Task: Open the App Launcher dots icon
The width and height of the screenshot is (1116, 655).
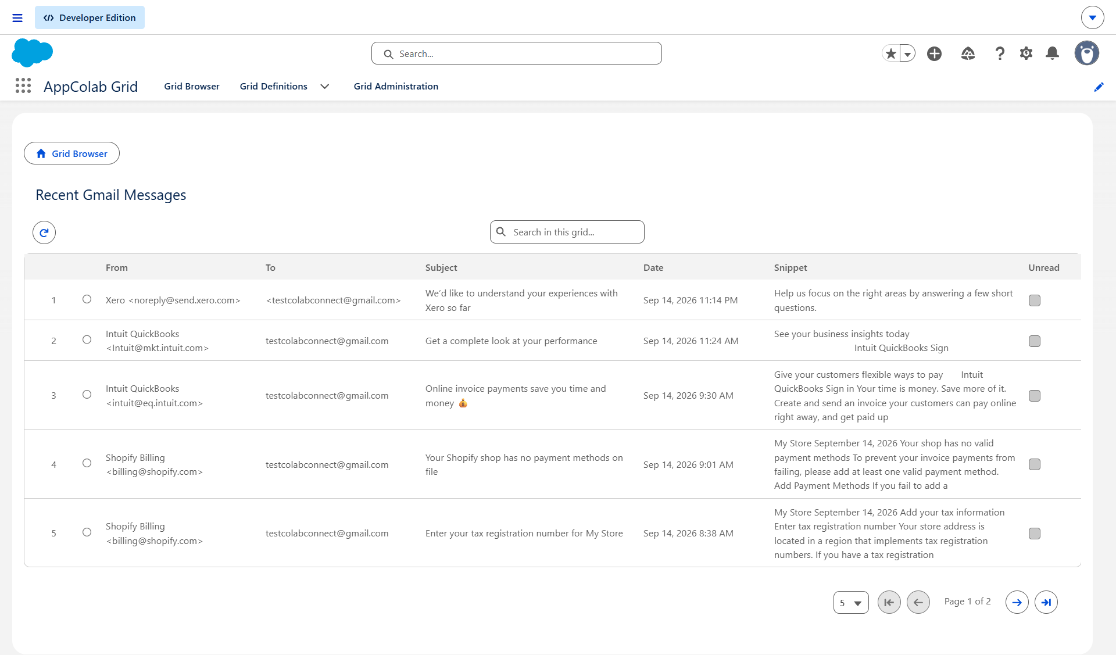Action: (x=23, y=86)
